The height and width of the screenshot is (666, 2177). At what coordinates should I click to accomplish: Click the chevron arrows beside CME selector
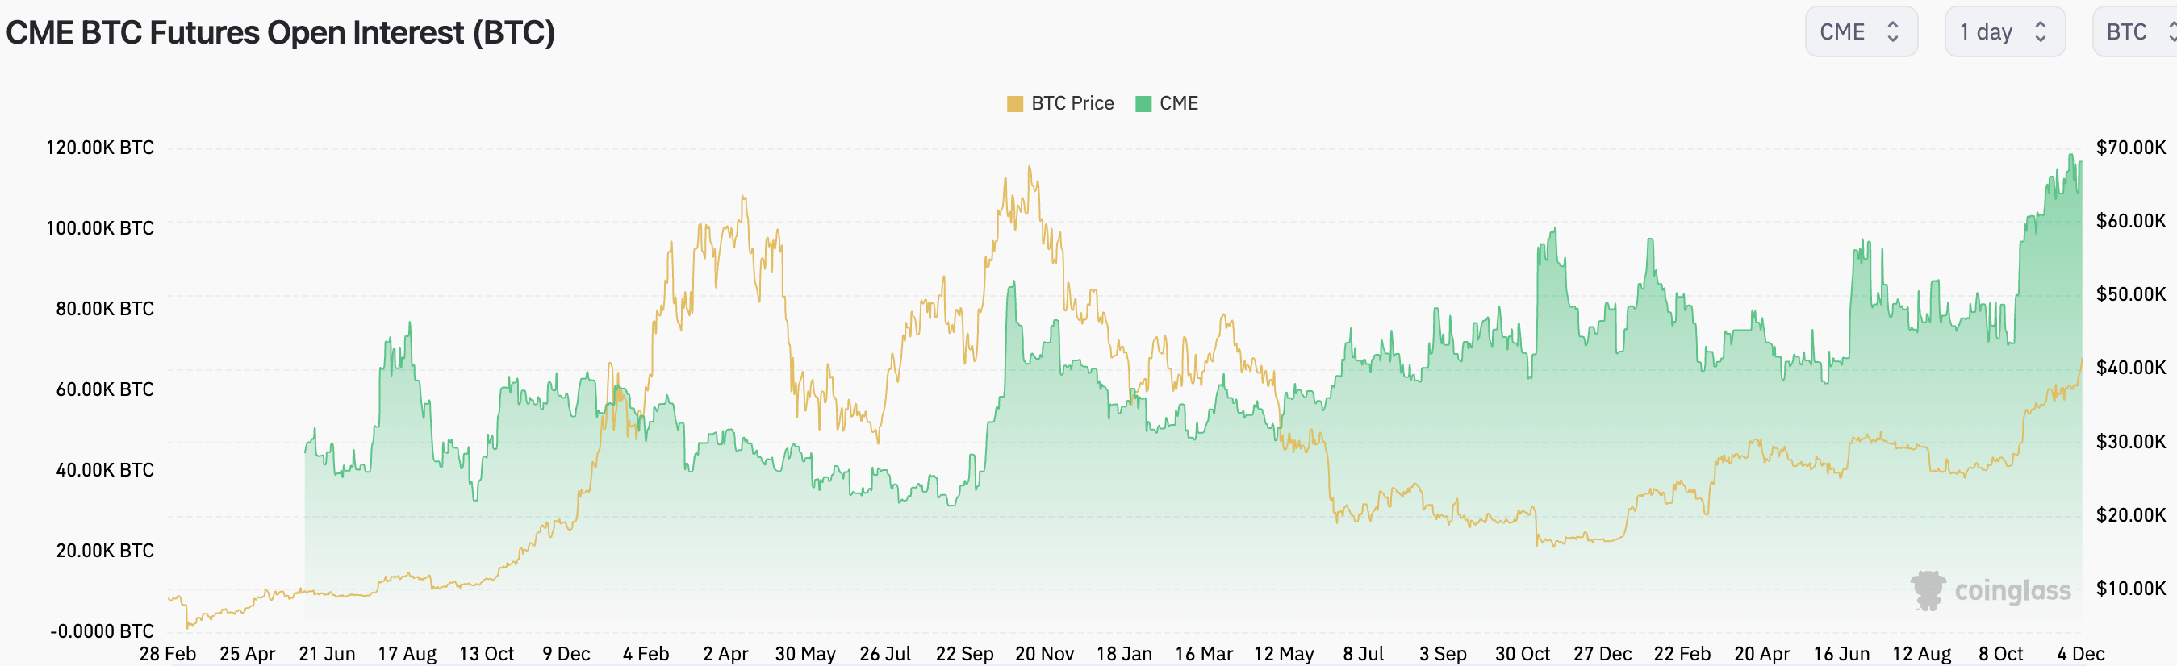tap(1893, 32)
